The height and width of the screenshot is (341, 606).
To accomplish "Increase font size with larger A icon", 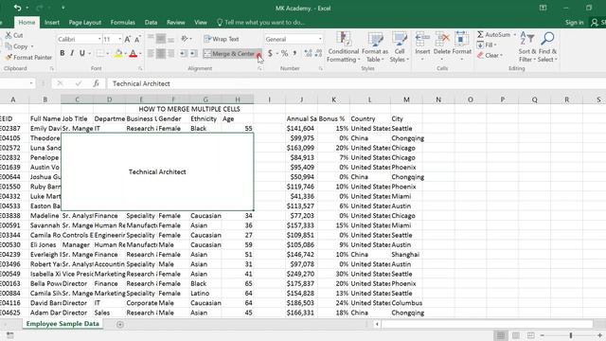I will coord(128,39).
